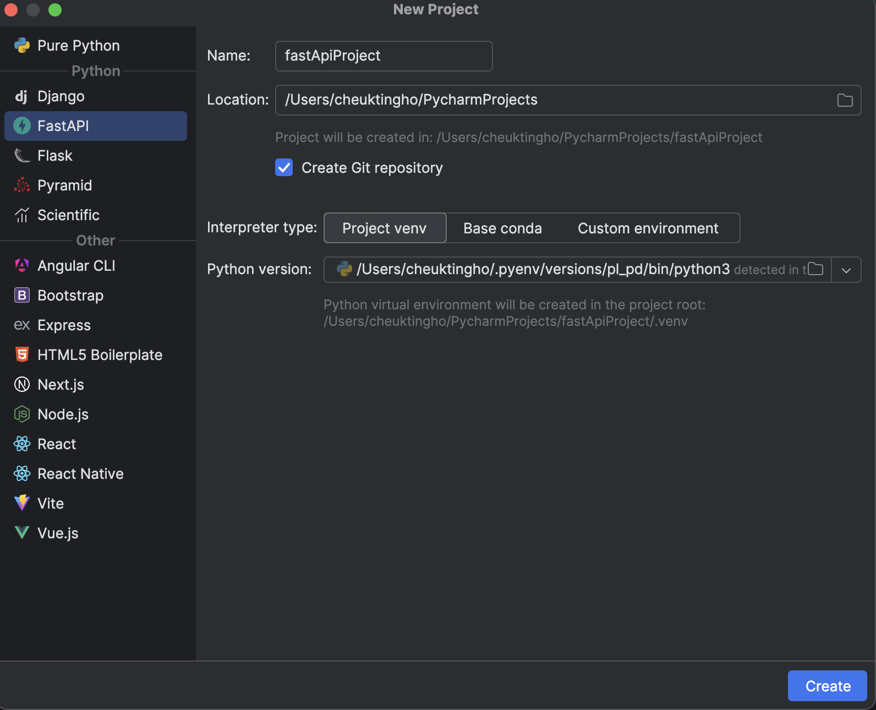Browse for Python interpreter folder icon
This screenshot has width=876, height=710.
(x=815, y=269)
